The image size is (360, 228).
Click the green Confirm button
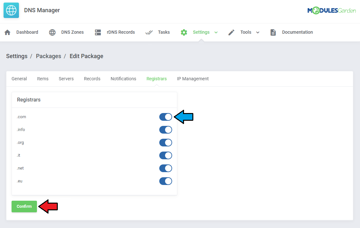24,206
